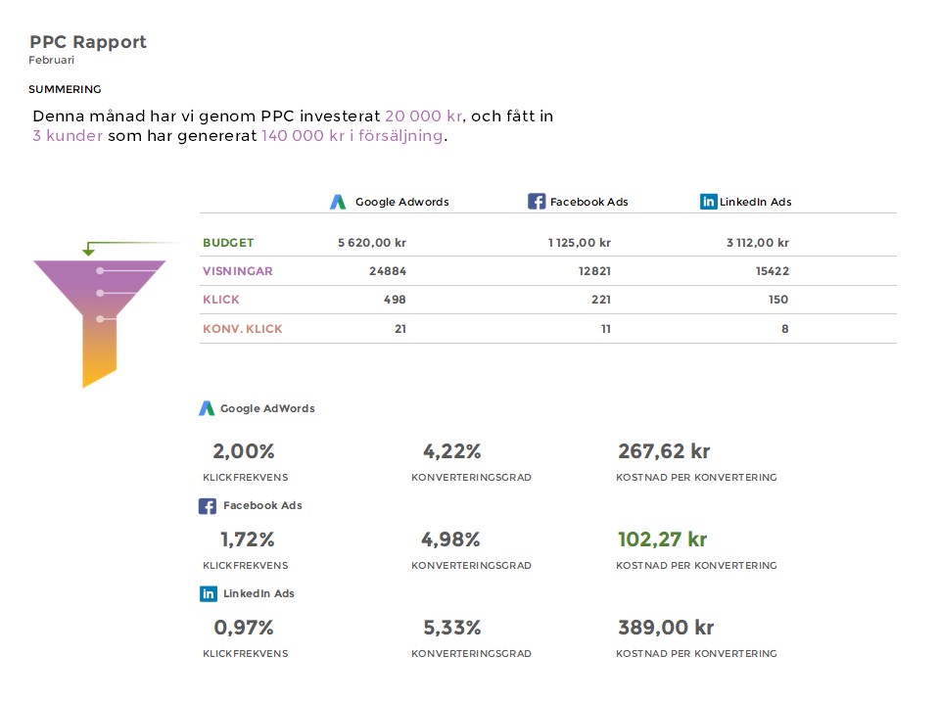
Task: Click the LinkedIn 389,00 kr cost value
Action: 666,628
